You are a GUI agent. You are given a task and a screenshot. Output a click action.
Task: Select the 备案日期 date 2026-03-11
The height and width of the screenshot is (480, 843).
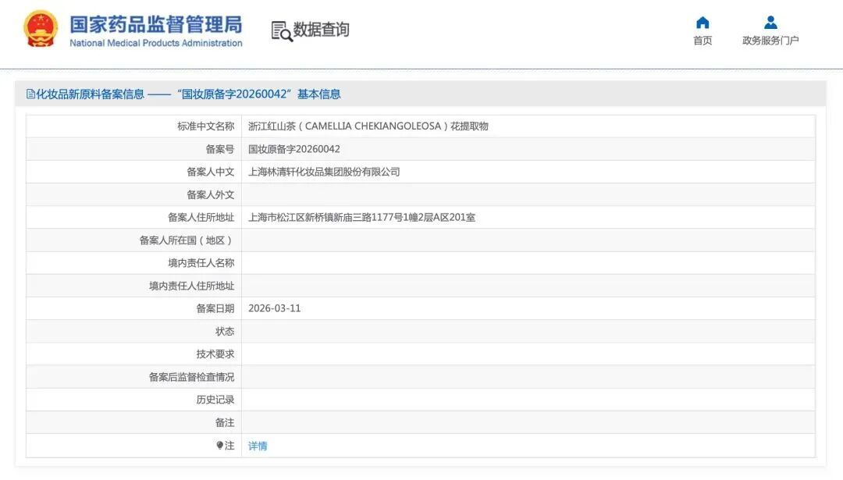277,308
